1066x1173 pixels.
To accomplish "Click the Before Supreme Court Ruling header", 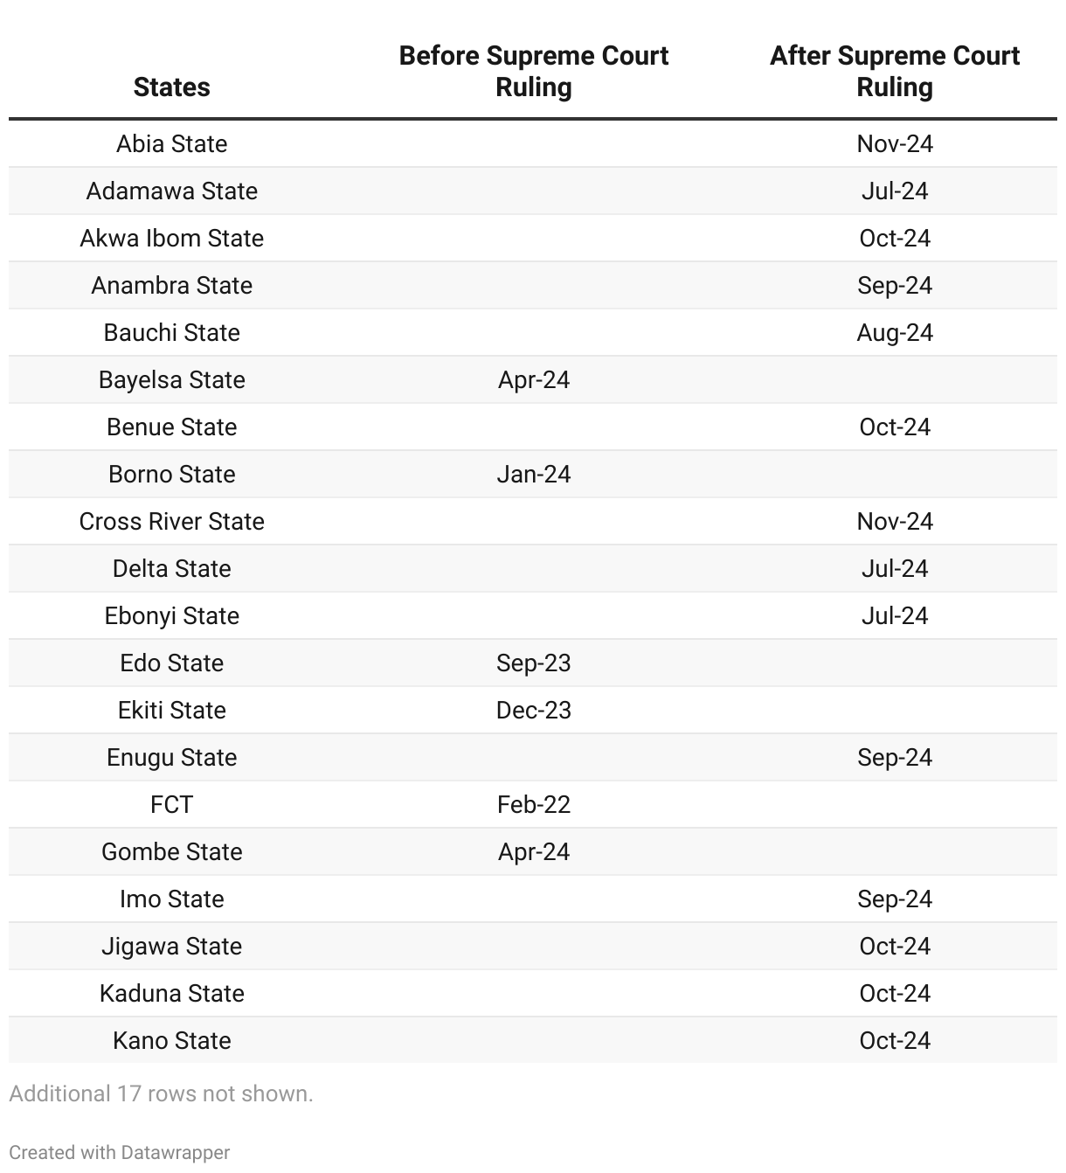I will [x=533, y=72].
